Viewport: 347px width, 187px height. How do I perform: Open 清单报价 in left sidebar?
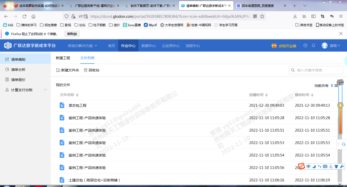pos(25,80)
